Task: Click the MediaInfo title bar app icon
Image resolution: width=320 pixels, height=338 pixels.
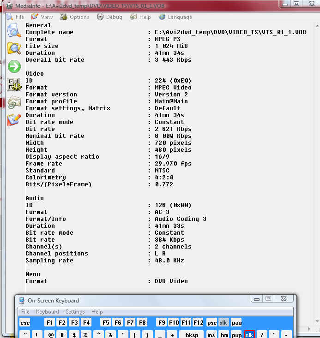Action: [9, 6]
